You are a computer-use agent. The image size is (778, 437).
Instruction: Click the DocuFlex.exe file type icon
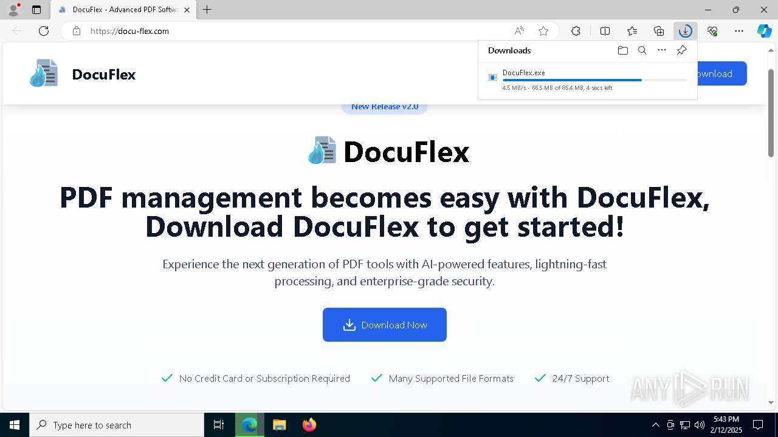point(493,77)
